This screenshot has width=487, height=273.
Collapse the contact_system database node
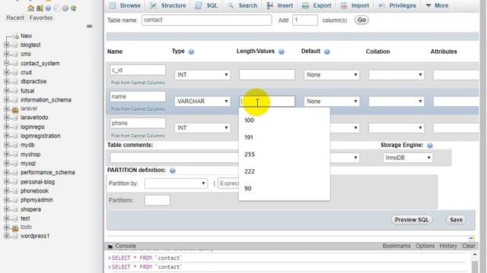point(7,63)
